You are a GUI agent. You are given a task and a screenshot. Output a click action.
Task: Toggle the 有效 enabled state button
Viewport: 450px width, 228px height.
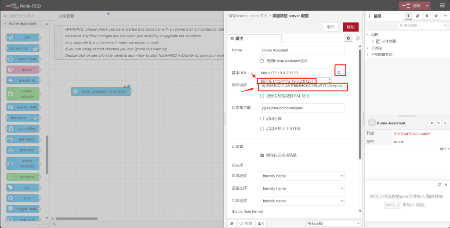coord(246,224)
